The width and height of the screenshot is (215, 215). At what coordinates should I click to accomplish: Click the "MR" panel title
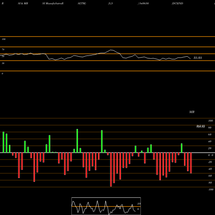point(192,112)
